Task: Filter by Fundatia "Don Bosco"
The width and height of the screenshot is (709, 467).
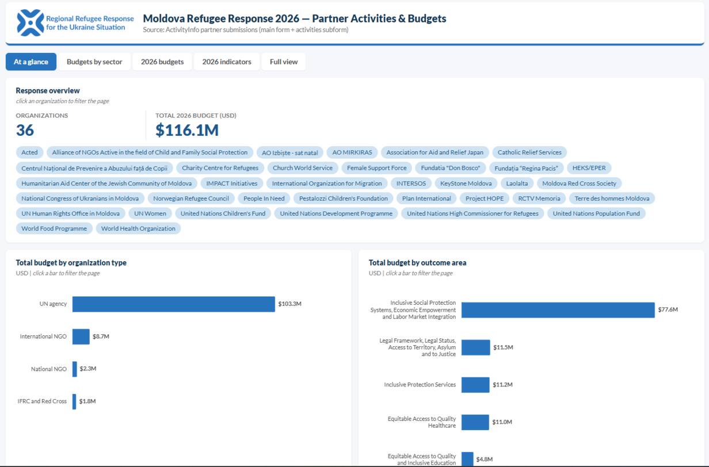Action: [451, 168]
